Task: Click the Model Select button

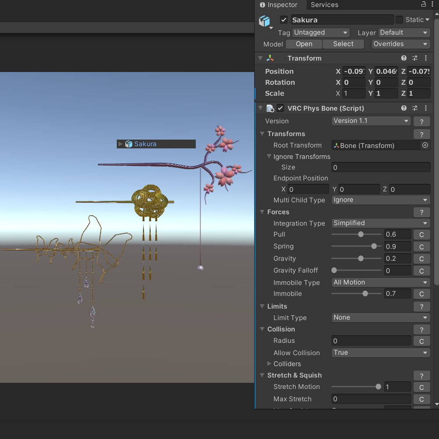Action: (x=343, y=44)
